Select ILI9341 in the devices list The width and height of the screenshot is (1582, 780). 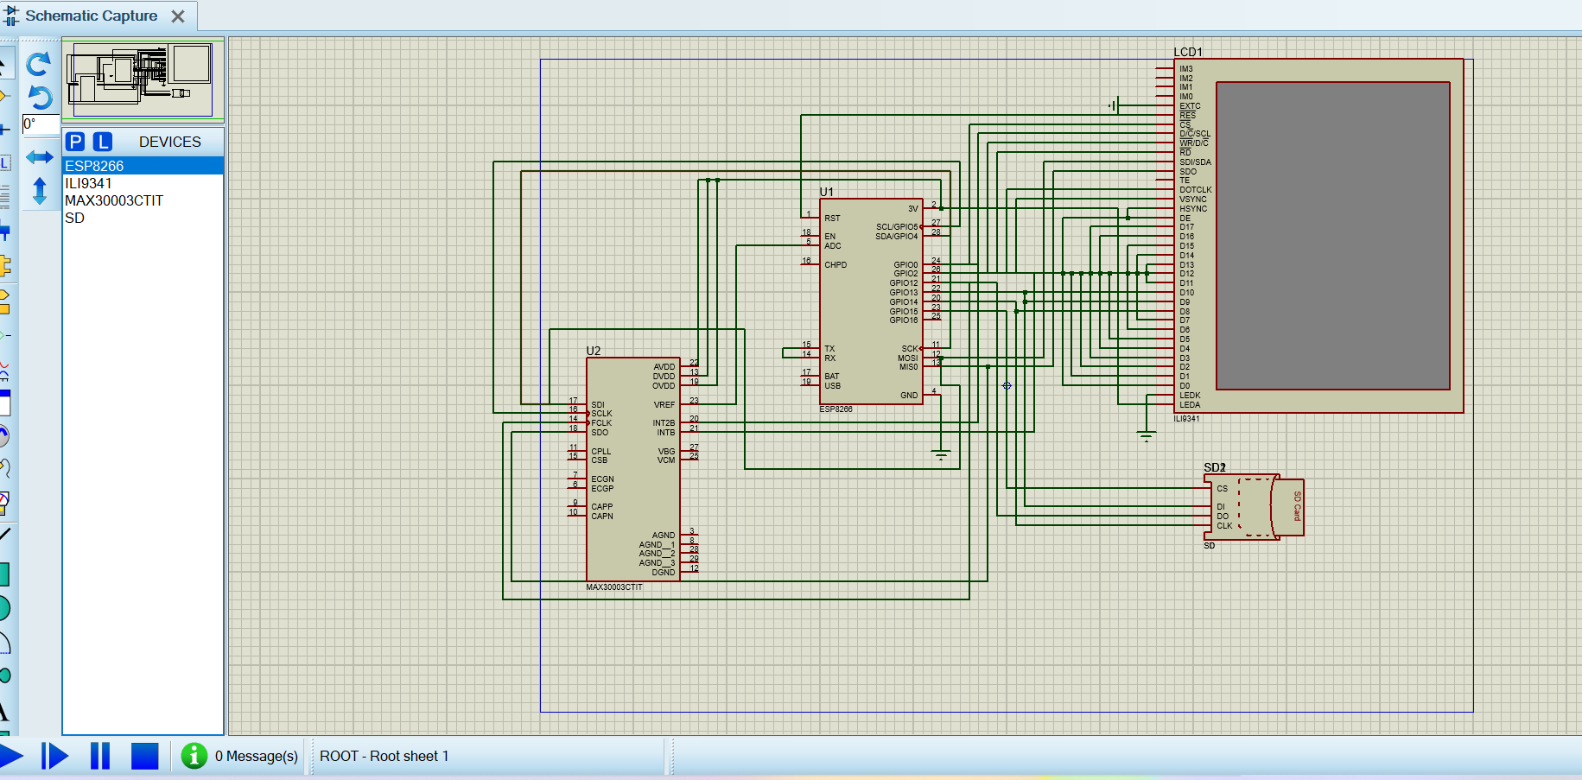[88, 183]
